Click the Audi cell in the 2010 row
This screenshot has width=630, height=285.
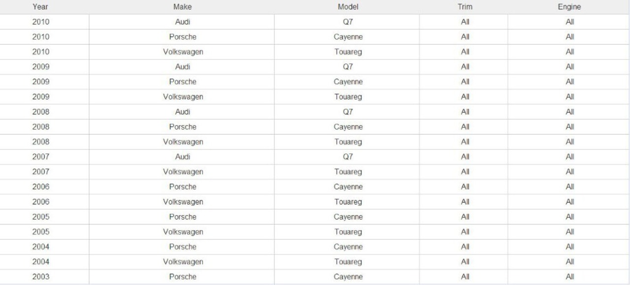tap(183, 22)
